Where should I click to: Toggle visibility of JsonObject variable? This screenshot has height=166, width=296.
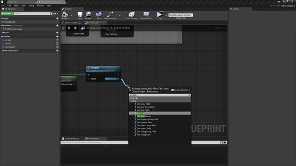pyautogui.click(x=57, y=47)
